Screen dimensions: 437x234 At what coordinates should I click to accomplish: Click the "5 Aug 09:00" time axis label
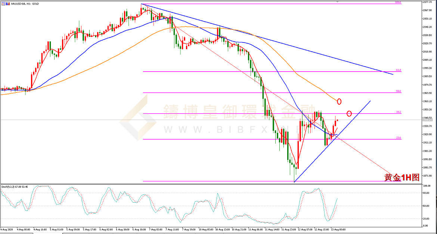(73, 230)
